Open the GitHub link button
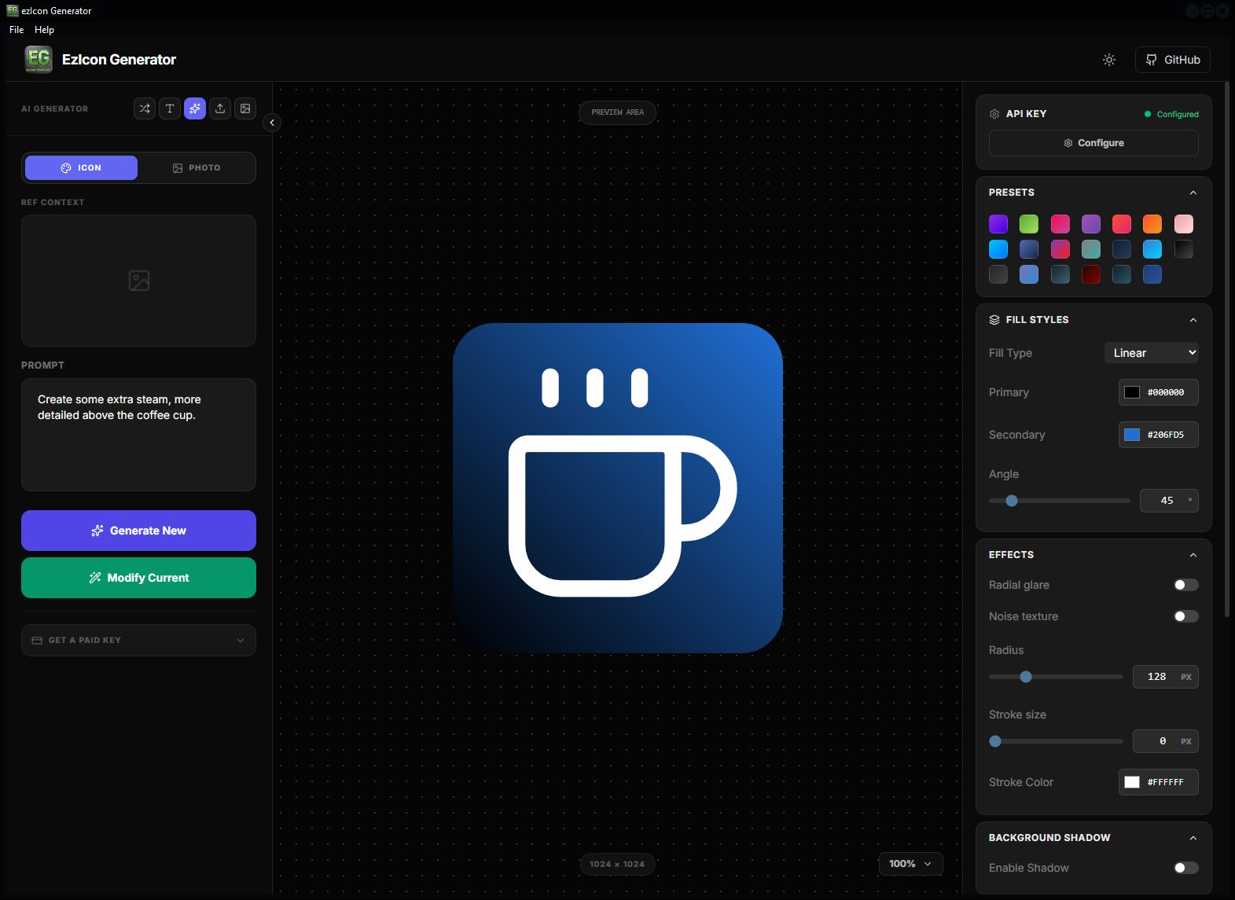Viewport: 1235px width, 900px height. [1172, 60]
